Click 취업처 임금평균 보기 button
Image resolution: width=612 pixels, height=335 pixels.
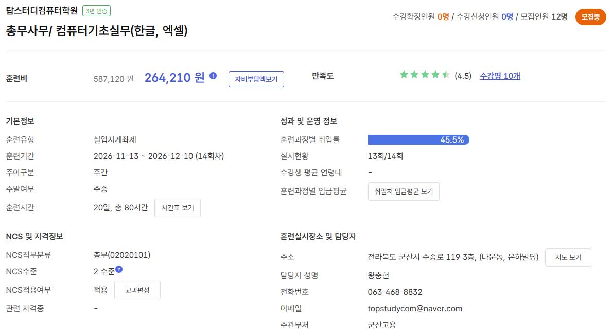[404, 191]
